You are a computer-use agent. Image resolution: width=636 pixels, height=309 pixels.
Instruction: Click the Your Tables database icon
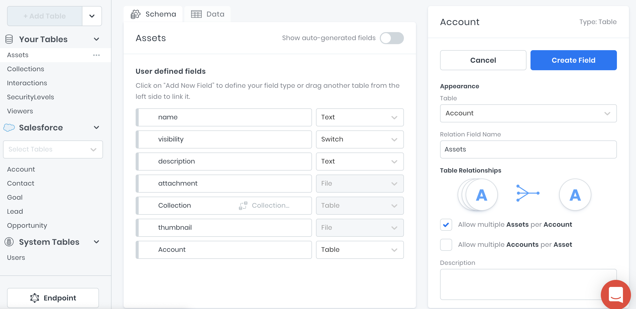coord(9,39)
